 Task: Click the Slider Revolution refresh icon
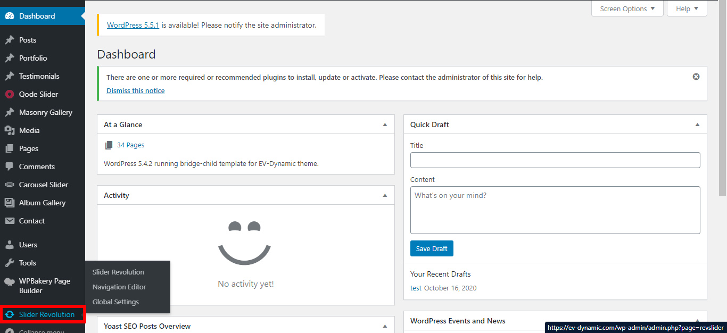click(10, 314)
